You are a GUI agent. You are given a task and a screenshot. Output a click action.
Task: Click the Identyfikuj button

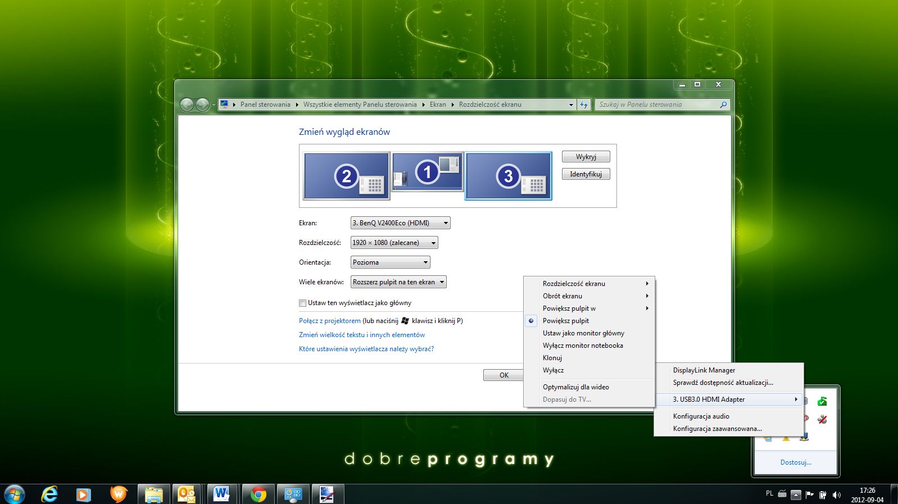(586, 174)
